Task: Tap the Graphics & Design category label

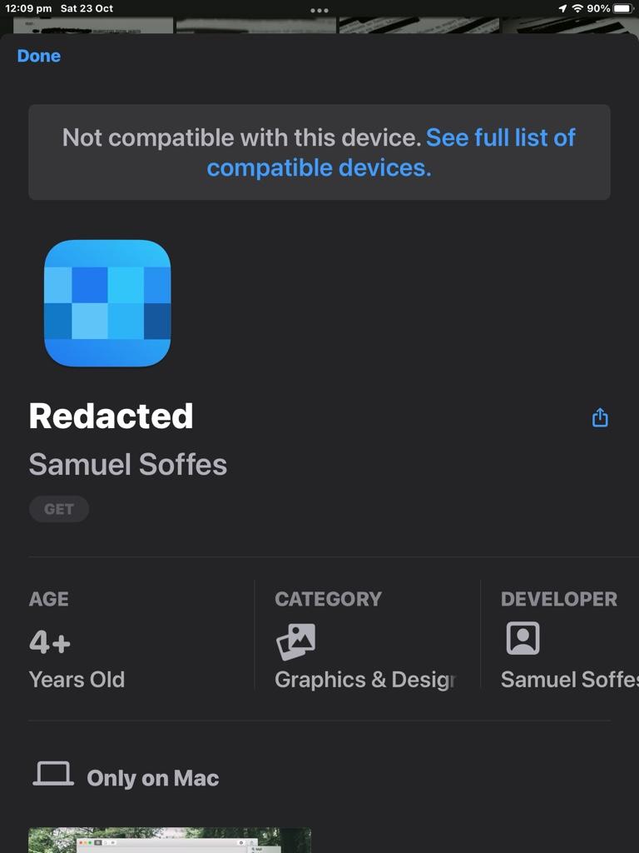Action: click(x=364, y=680)
